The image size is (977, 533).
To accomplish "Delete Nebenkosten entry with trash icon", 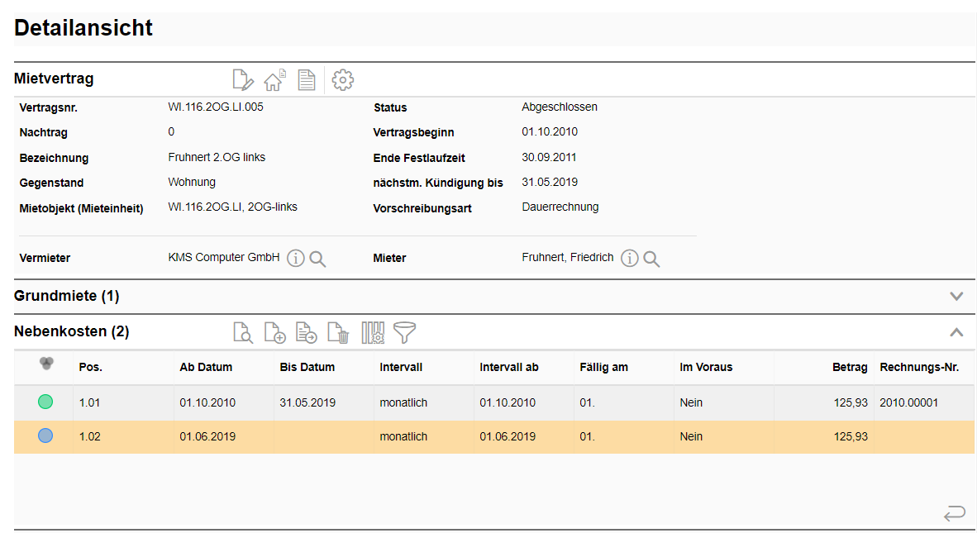I will [339, 333].
